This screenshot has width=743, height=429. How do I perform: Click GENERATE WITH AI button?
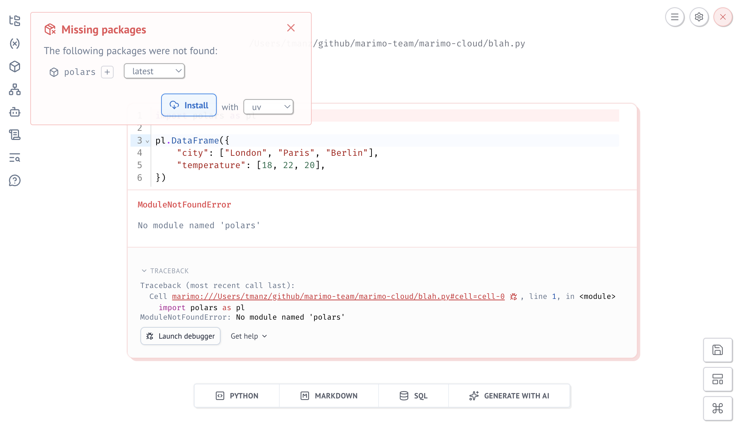(x=509, y=396)
